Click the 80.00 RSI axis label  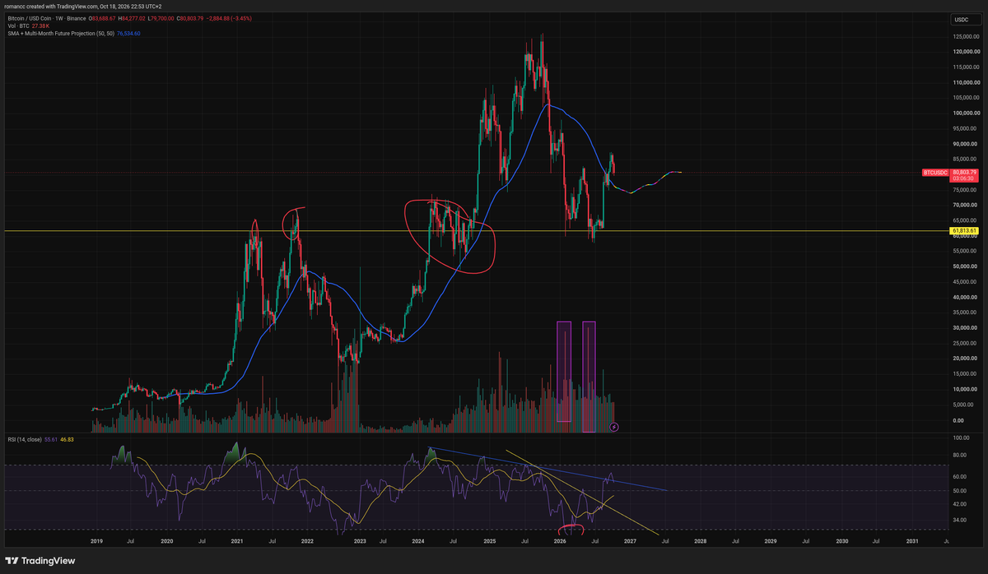pos(959,453)
